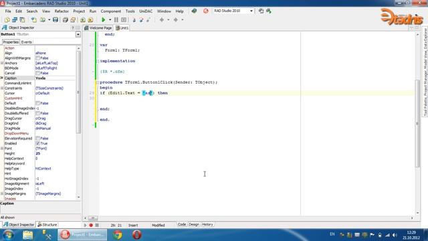Click the Windows Start orb
The height and width of the screenshot is (241, 428).
8,235
